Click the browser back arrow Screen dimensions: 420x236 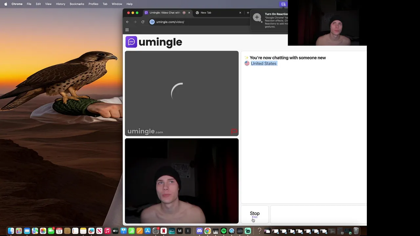tap(127, 22)
